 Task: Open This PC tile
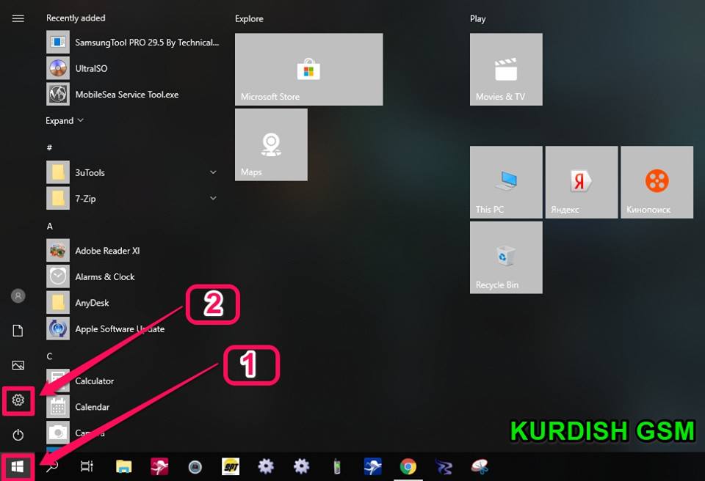click(505, 182)
